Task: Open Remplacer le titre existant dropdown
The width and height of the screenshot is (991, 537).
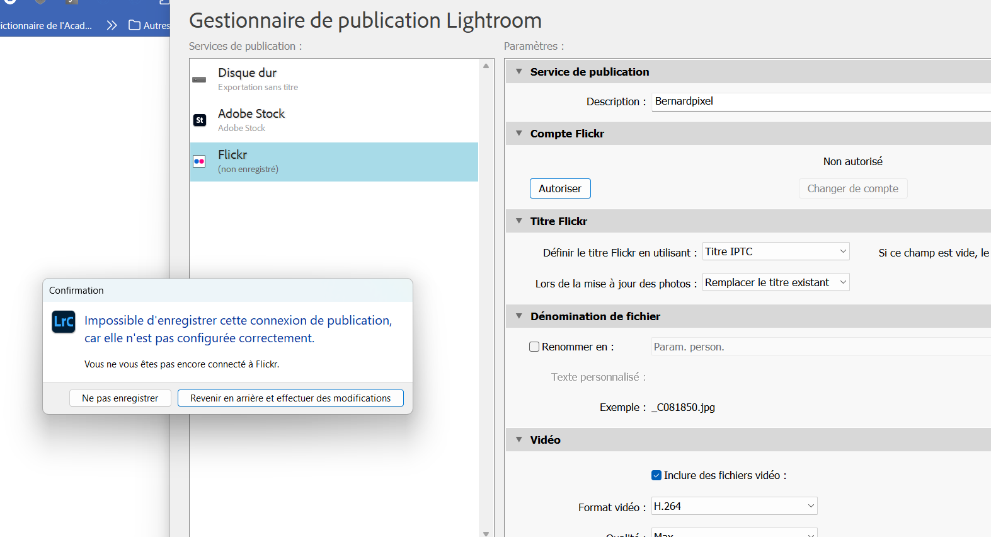Action: tap(776, 282)
